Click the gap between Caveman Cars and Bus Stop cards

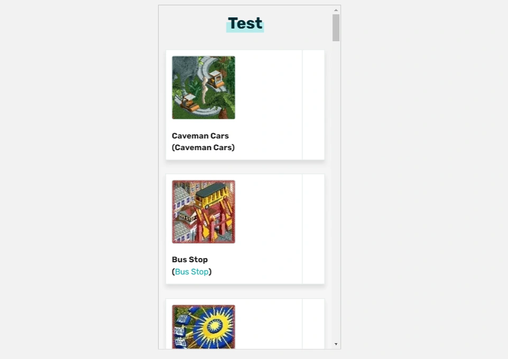coord(245,167)
